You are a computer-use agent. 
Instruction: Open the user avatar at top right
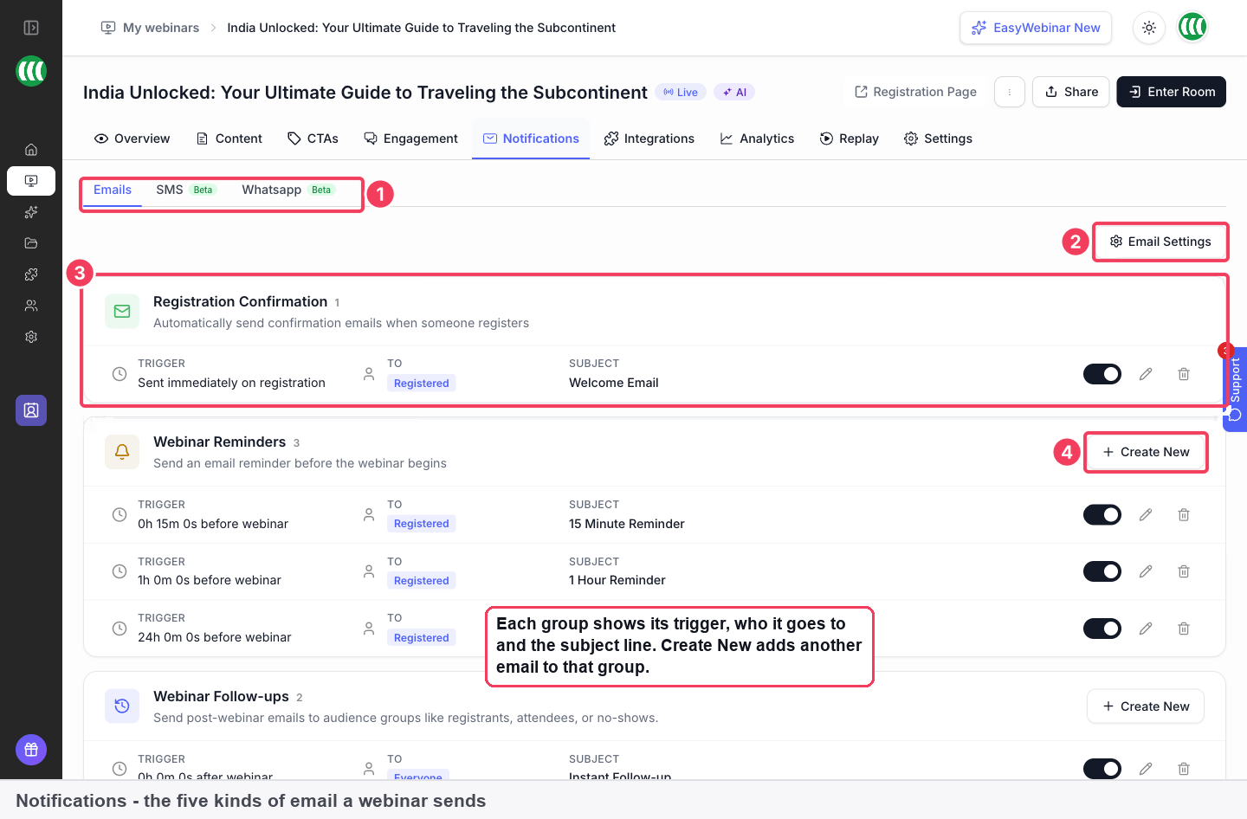point(1192,28)
